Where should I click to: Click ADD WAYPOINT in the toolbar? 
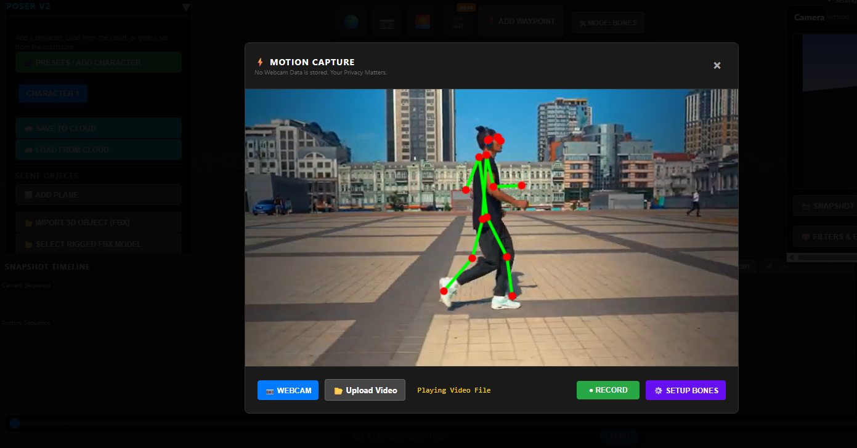(521, 20)
